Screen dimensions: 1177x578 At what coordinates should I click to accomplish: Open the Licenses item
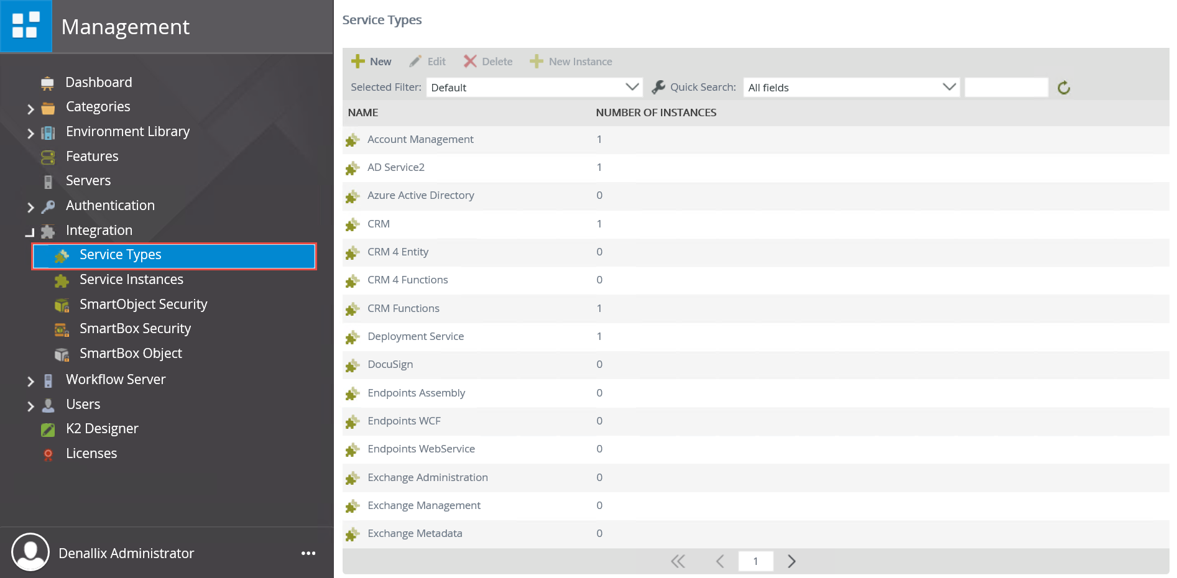[x=91, y=454]
